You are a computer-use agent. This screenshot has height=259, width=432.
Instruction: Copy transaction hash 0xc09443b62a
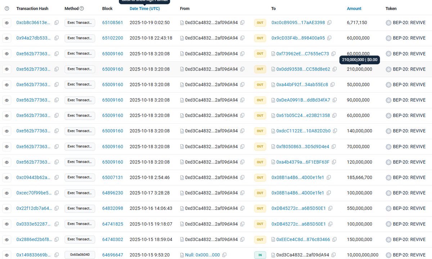pyautogui.click(x=57, y=178)
